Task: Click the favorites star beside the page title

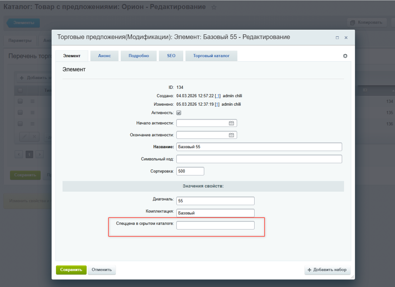Action: 214,7
